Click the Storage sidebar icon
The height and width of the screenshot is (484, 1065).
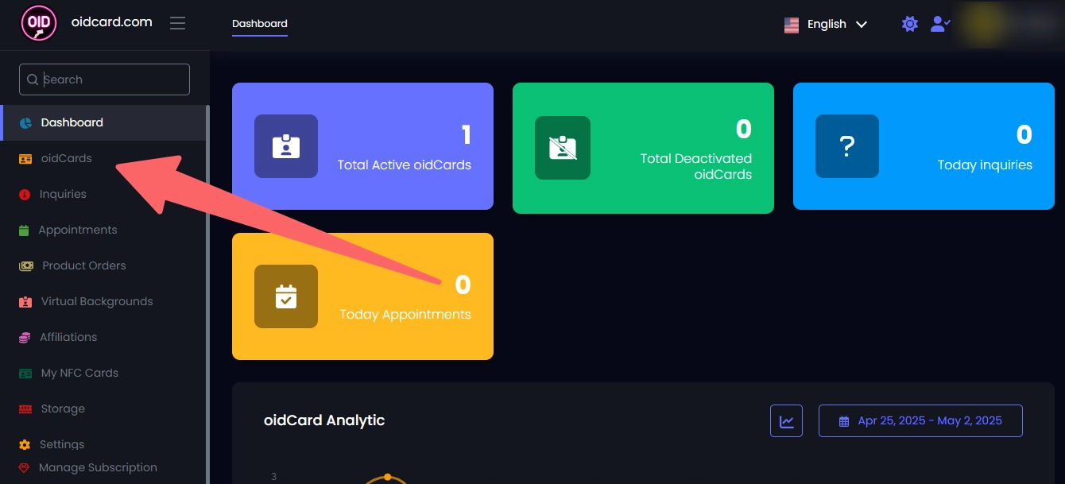coord(25,408)
